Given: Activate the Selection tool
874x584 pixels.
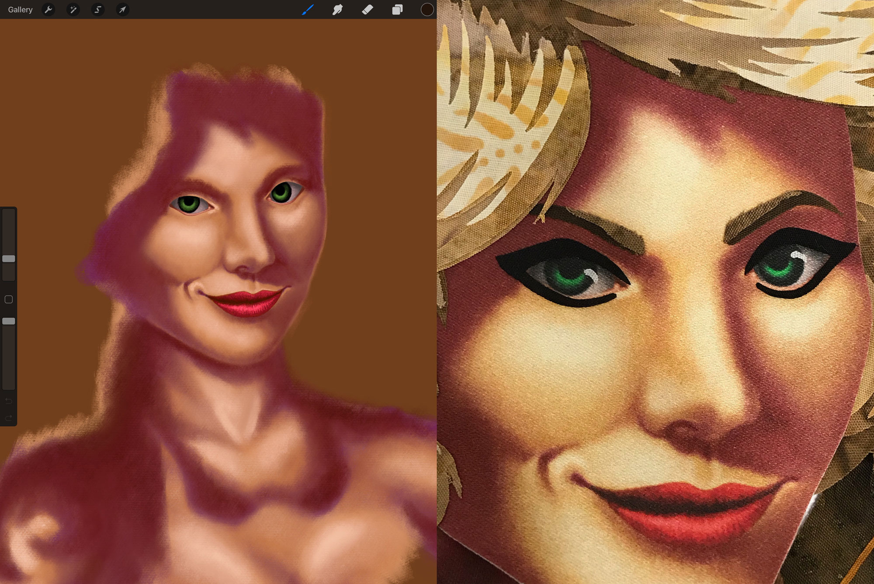Looking at the screenshot, I should click(x=98, y=10).
